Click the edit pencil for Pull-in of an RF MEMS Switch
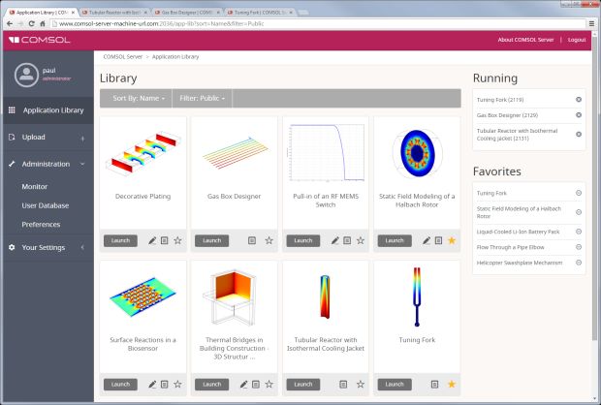601x405 pixels. [x=334, y=240]
